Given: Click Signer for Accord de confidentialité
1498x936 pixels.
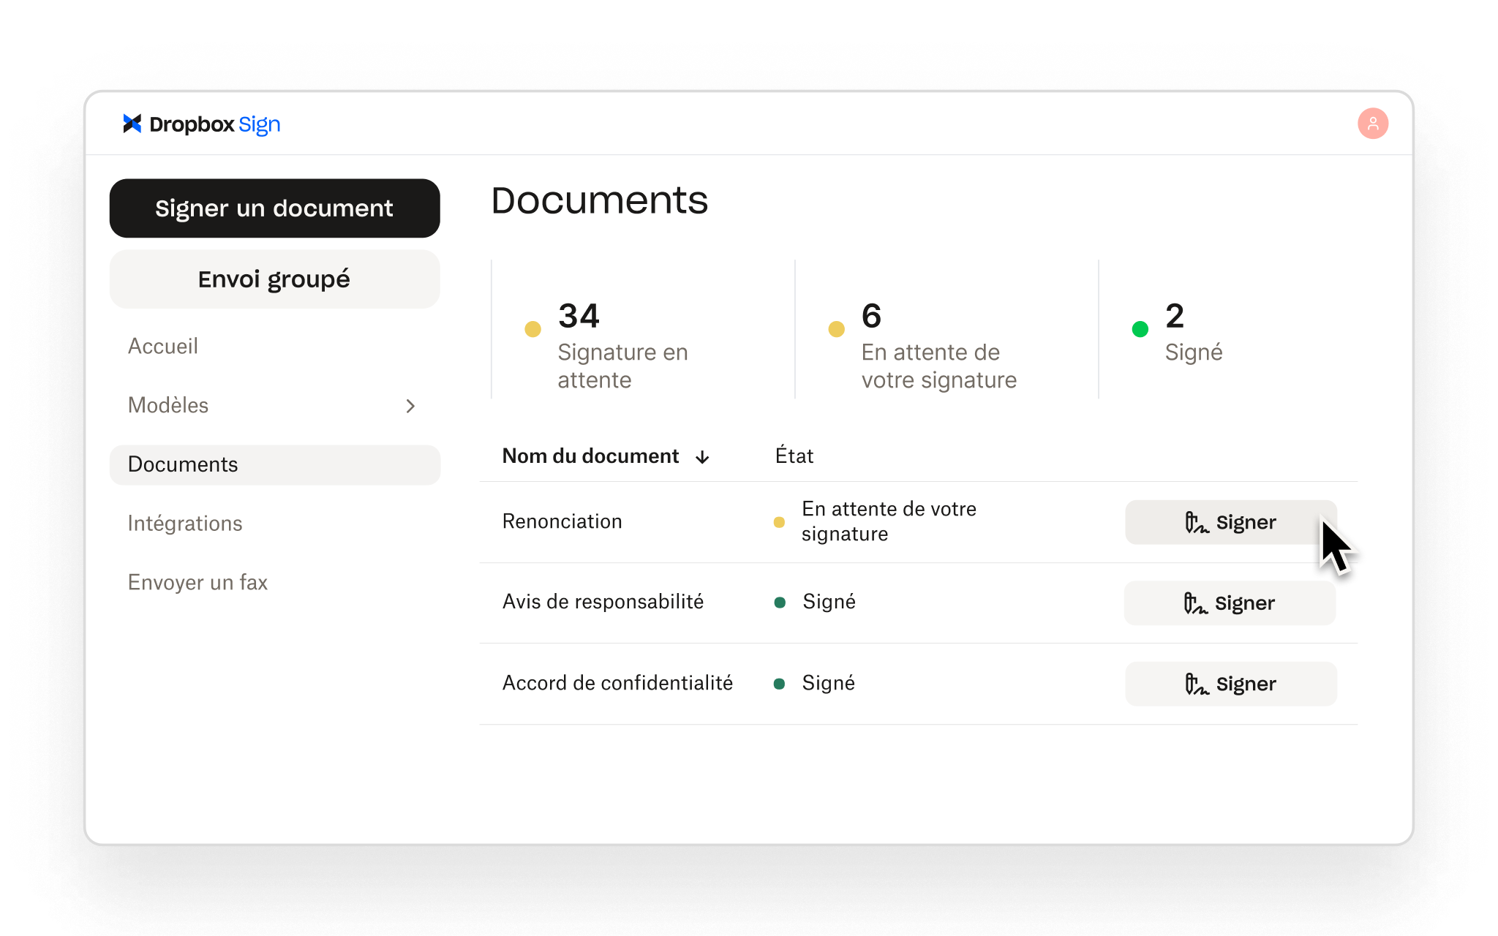Looking at the screenshot, I should coord(1231,684).
